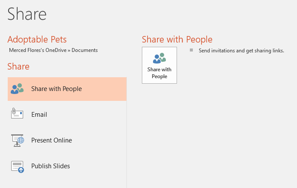Click the orange Share with People heading on the right
297x188 pixels.
pyautogui.click(x=177, y=39)
